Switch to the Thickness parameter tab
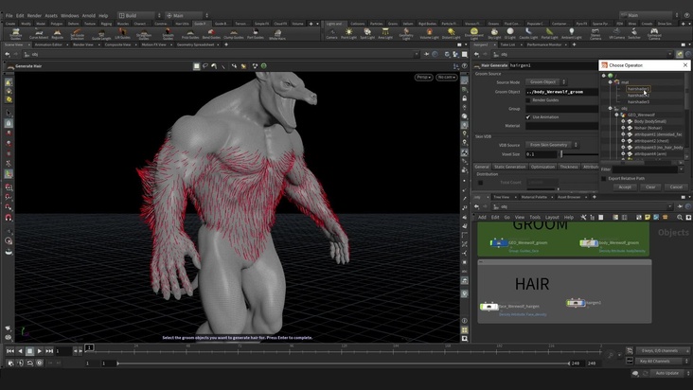This screenshot has height=390, width=693. (x=568, y=167)
